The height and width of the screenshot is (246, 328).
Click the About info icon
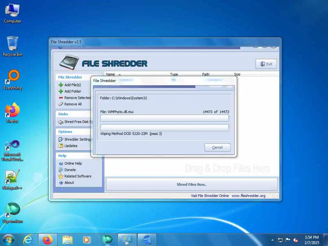(61, 183)
